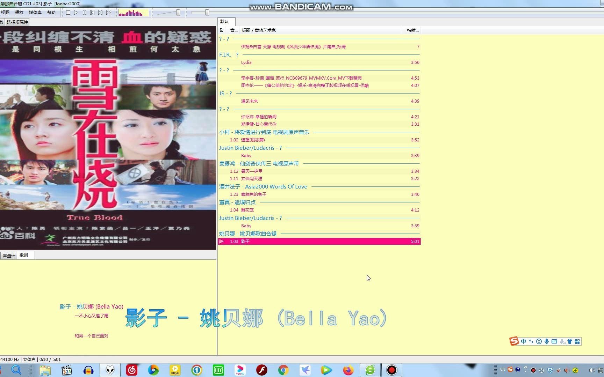Click Sogou voice input microphone icon
604x377 pixels.
click(547, 341)
